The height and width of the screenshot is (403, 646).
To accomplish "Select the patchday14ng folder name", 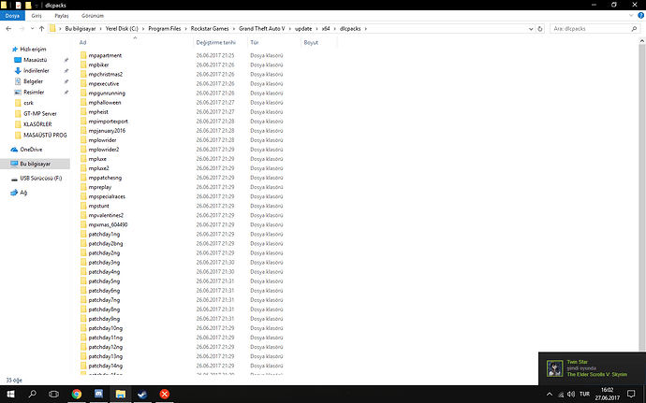I will pos(106,366).
